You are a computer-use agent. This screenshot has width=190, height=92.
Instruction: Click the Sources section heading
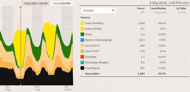pyautogui.click(x=85, y=17)
